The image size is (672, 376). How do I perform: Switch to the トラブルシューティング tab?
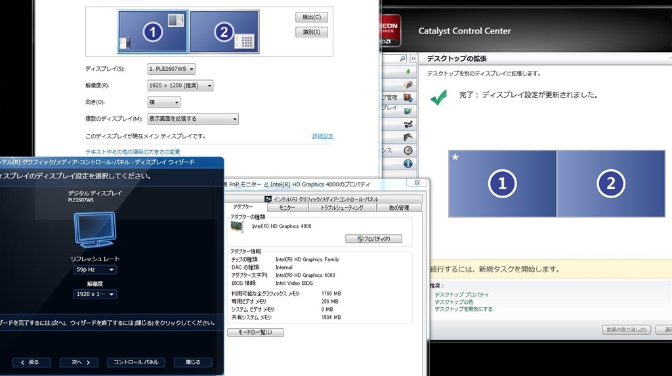[x=341, y=207]
